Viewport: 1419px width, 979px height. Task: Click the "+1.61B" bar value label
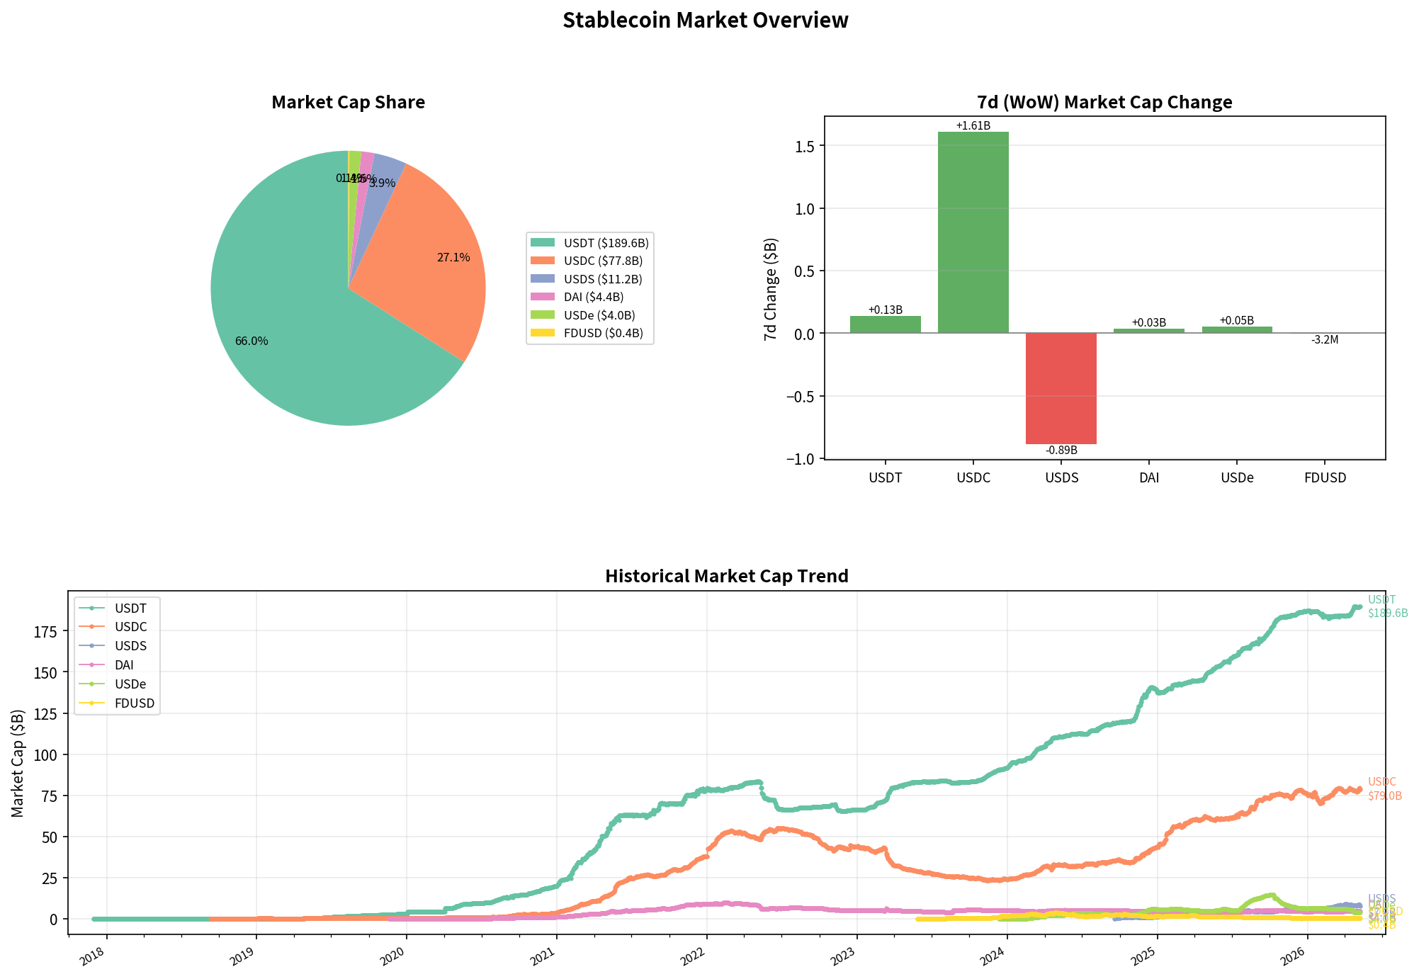coord(973,126)
